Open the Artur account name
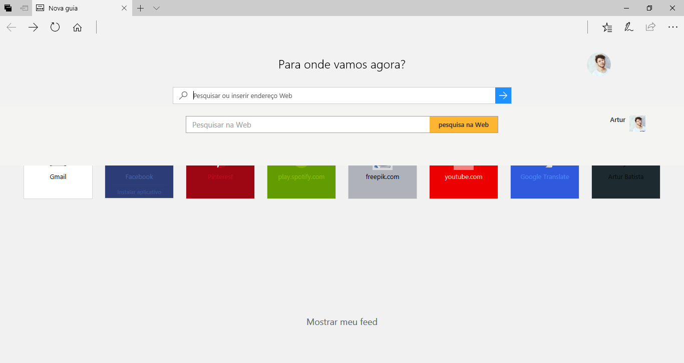 [x=617, y=120]
